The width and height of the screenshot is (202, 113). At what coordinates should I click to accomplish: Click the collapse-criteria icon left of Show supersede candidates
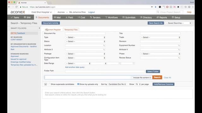coord(45,84)
